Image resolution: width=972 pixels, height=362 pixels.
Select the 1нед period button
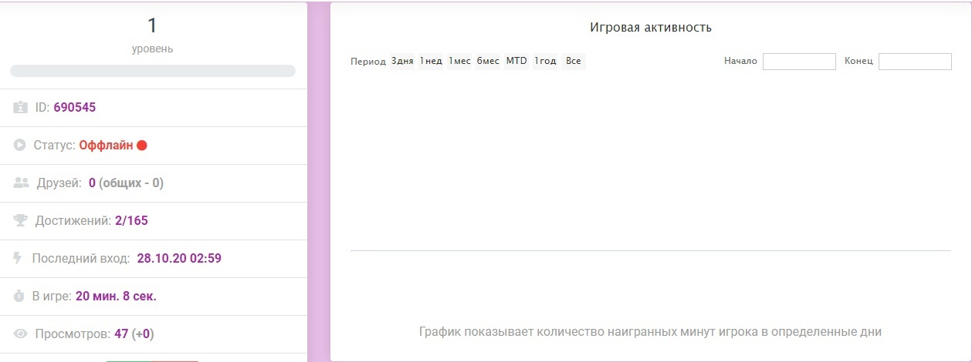pos(431,62)
